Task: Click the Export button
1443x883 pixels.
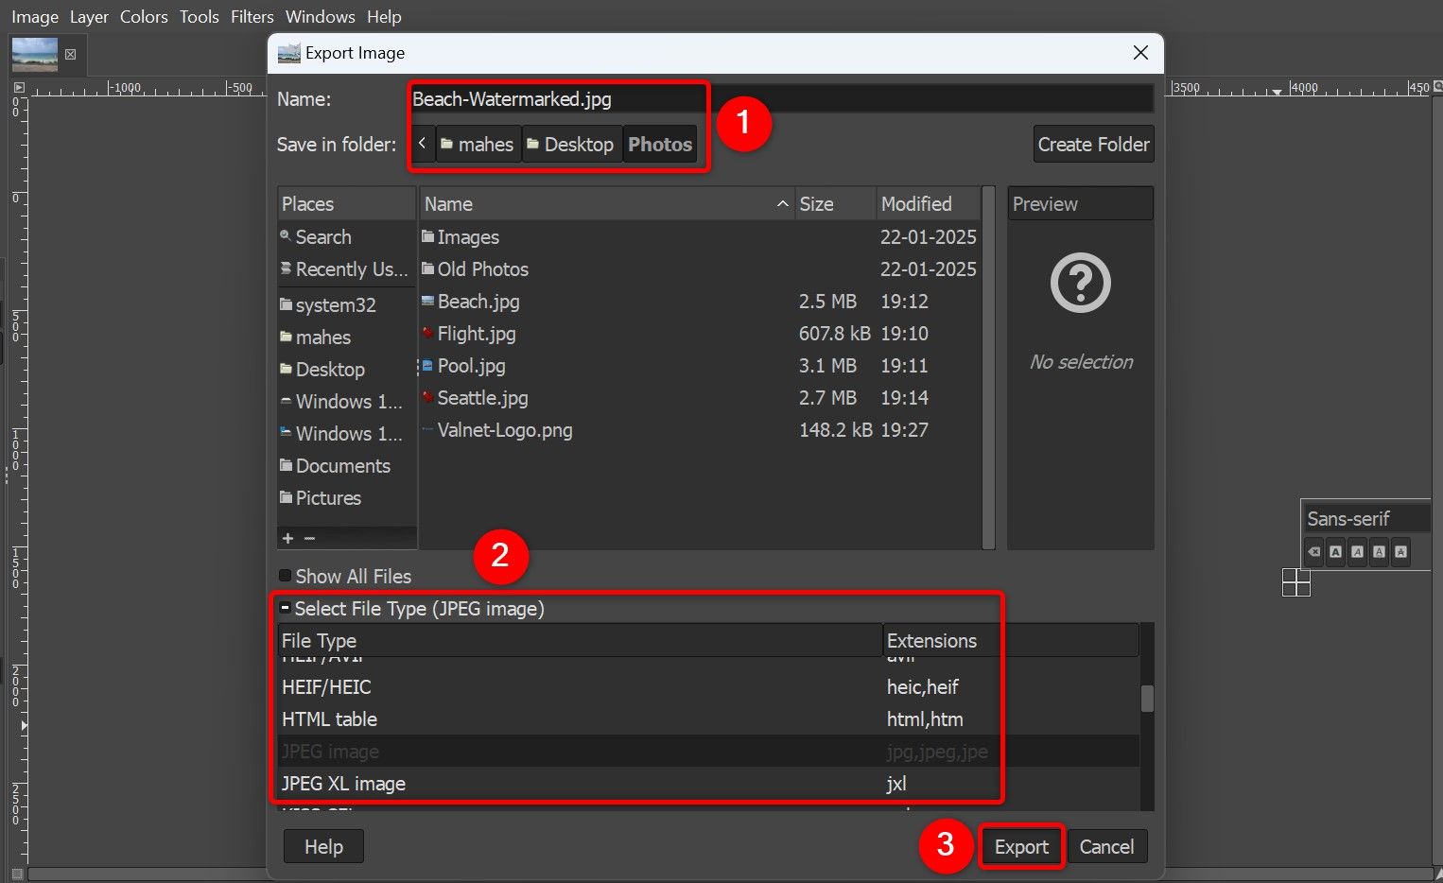Action: click(1021, 846)
